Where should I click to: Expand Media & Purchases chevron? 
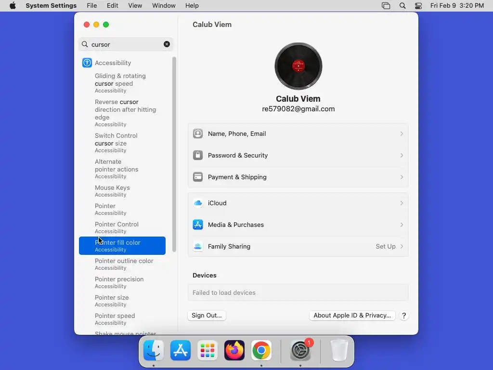402,225
